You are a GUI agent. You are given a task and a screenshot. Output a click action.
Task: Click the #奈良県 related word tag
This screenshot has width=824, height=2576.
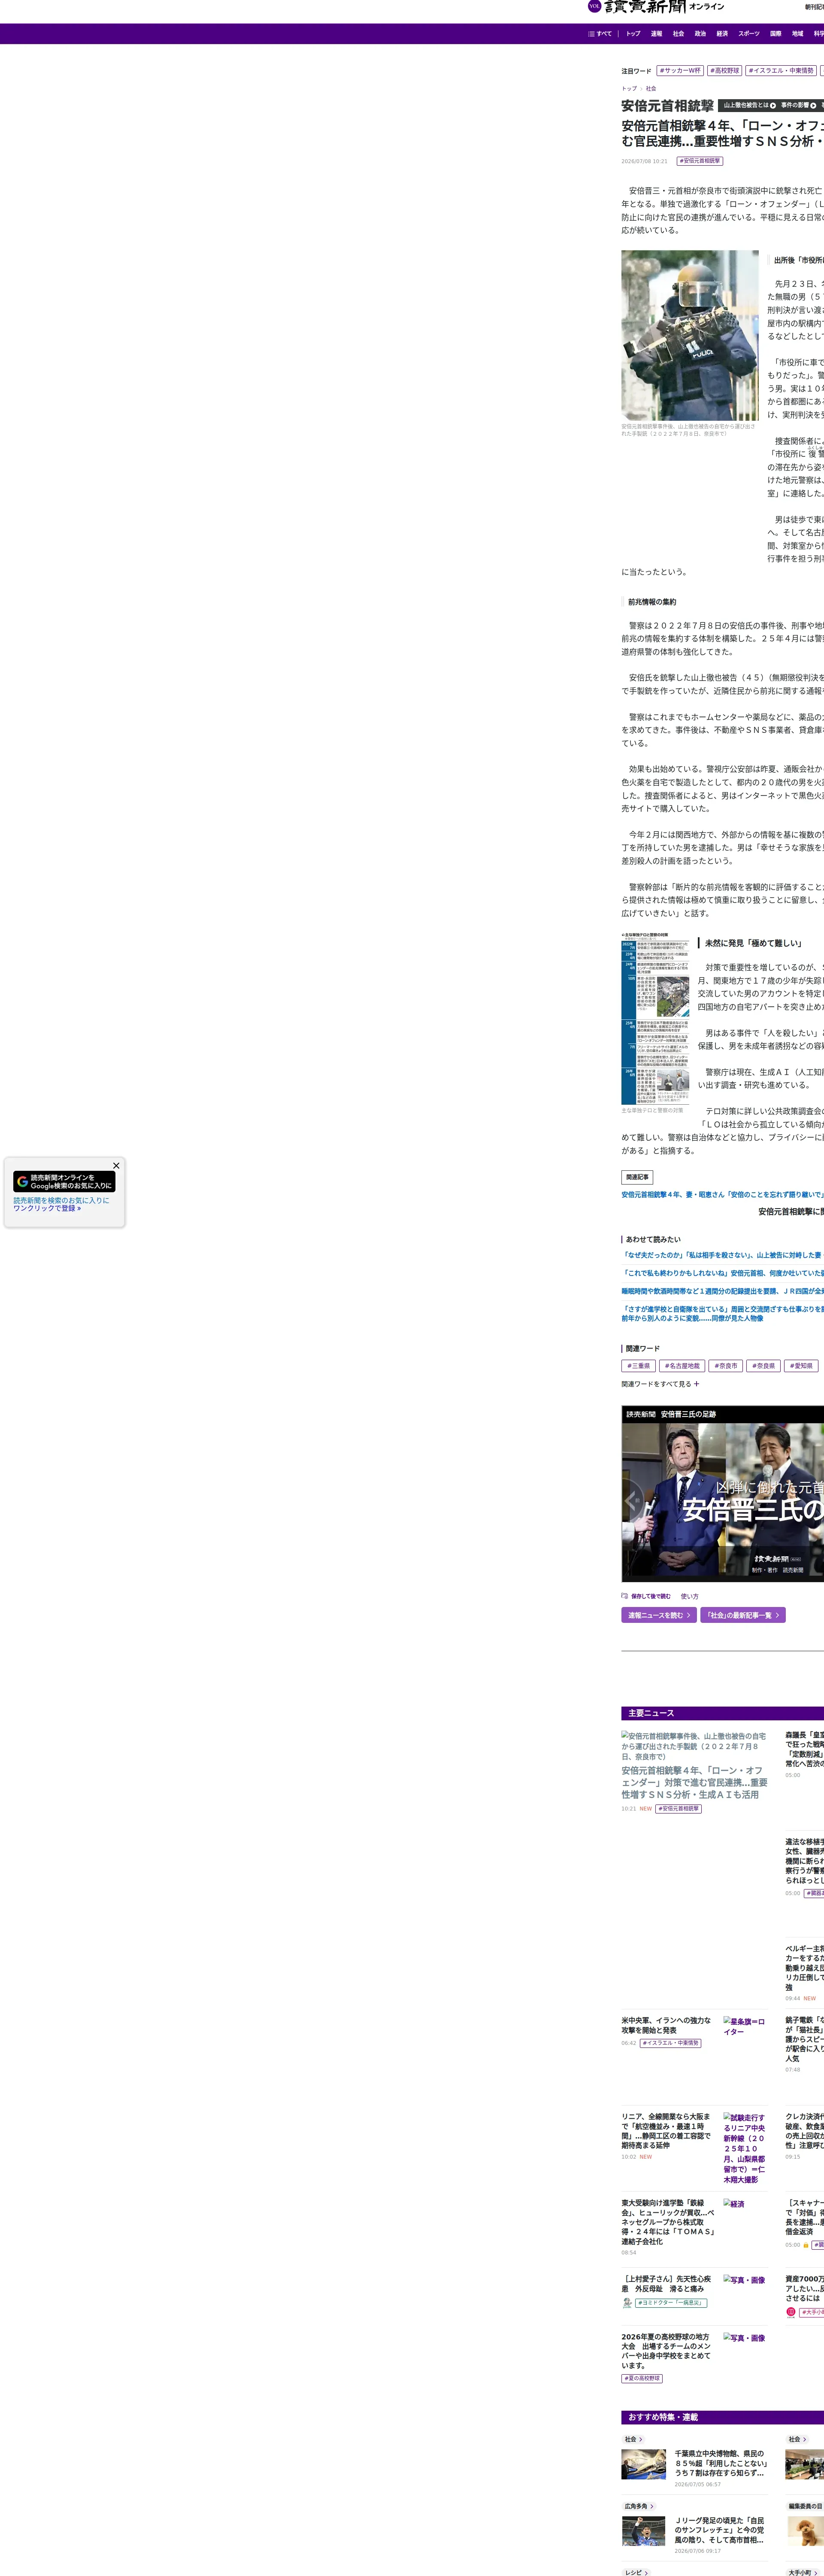(x=764, y=1366)
